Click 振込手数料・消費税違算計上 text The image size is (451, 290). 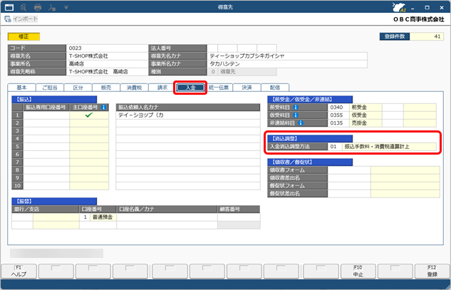point(377,147)
